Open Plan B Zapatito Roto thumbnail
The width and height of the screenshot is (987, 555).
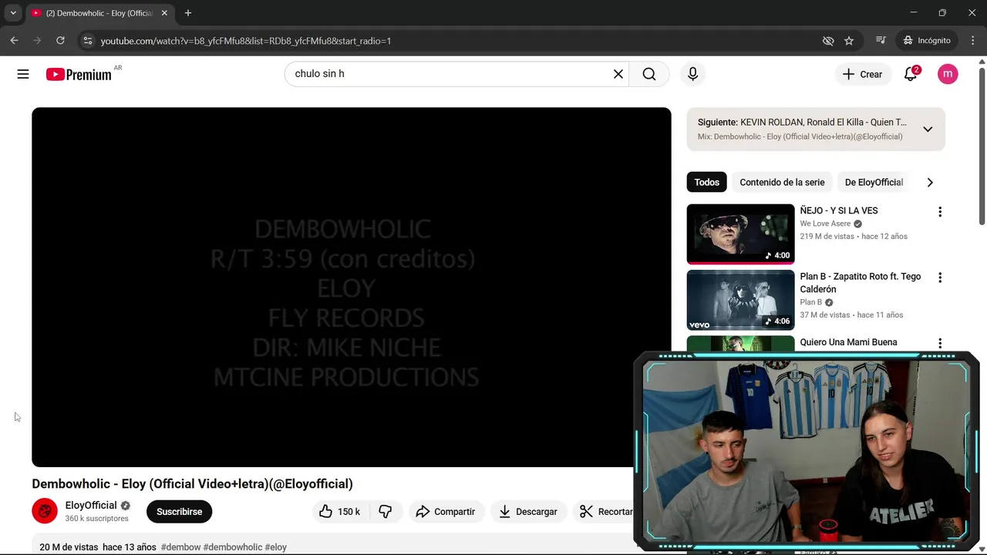740,300
